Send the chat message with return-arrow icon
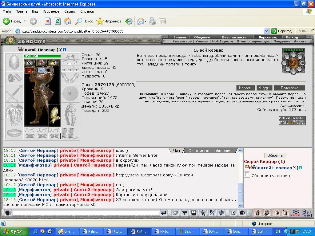The width and height of the screenshot is (315, 236). 164,213
